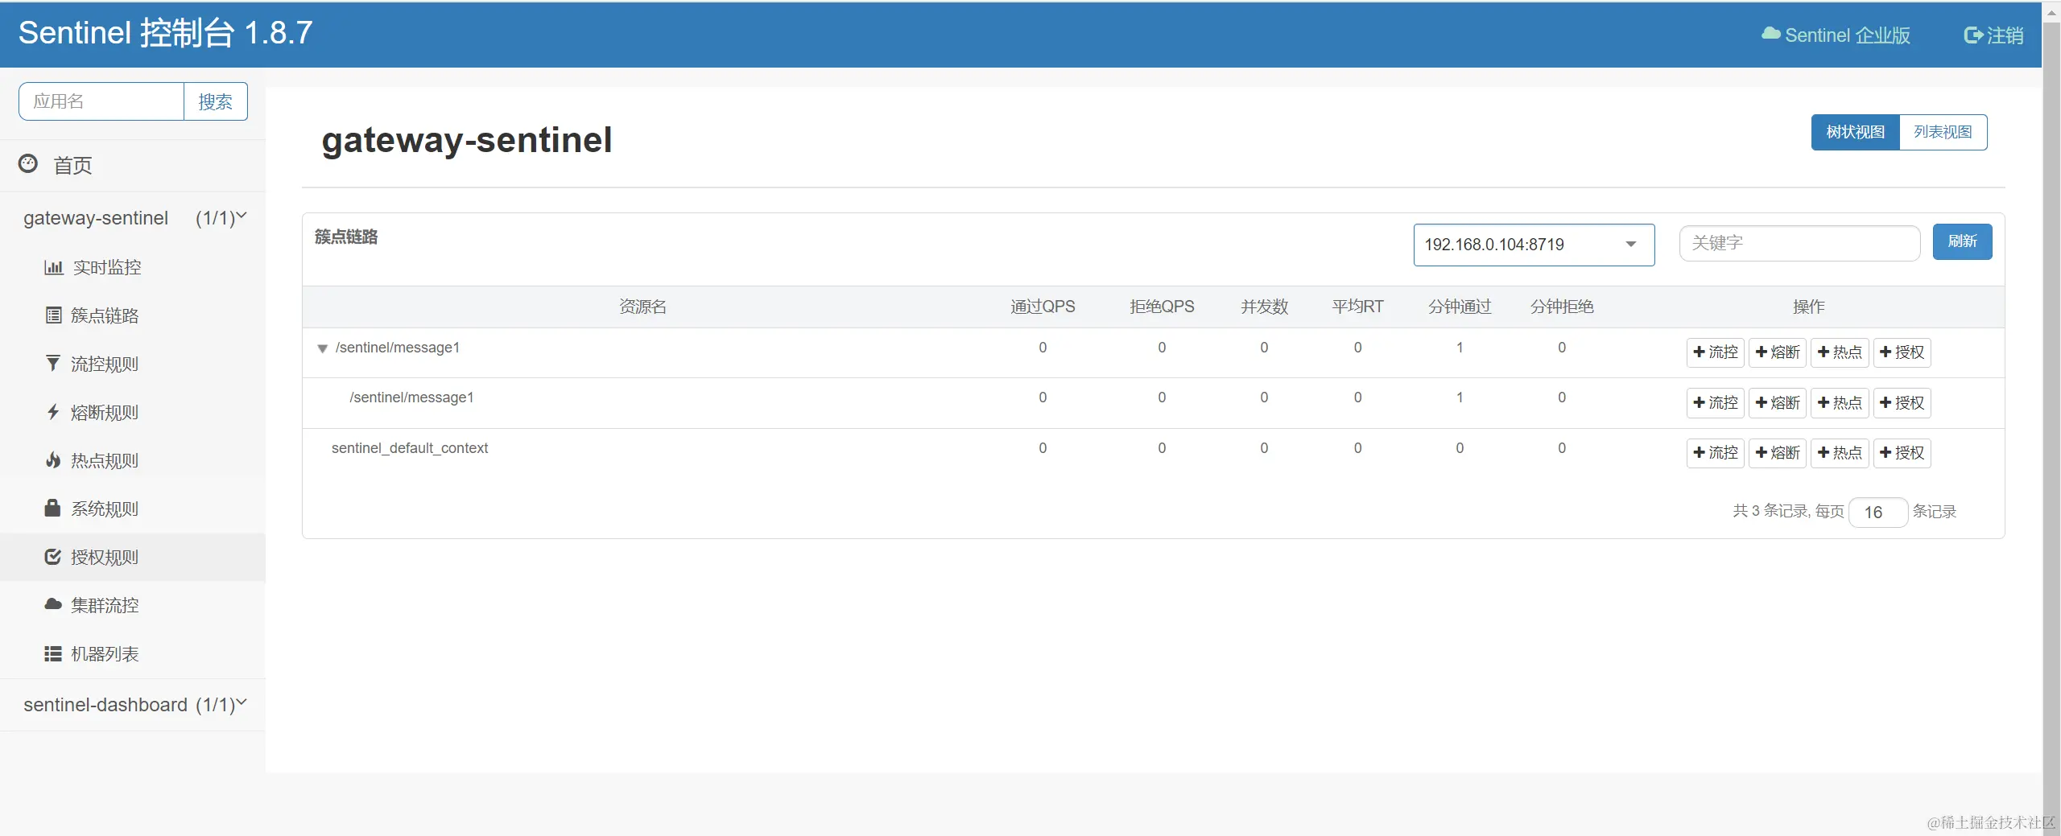2061x836 pixels.
Task: Click the filter funnel icon for 流控规则
Action: [53, 364]
